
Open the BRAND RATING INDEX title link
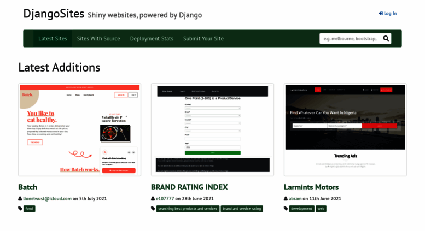(189, 187)
